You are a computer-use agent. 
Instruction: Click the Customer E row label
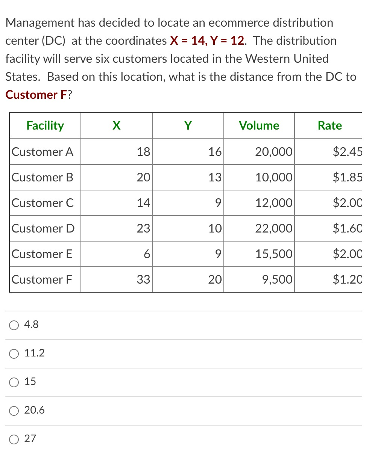coord(42,254)
